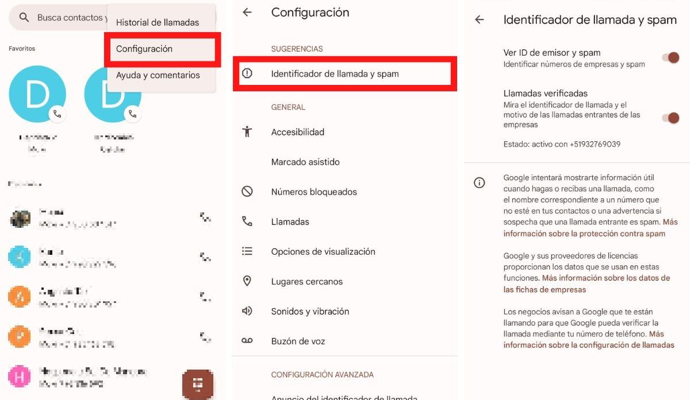690x400 pixels.
Task: Select the Llamadas phone icon
Action: [x=247, y=222]
